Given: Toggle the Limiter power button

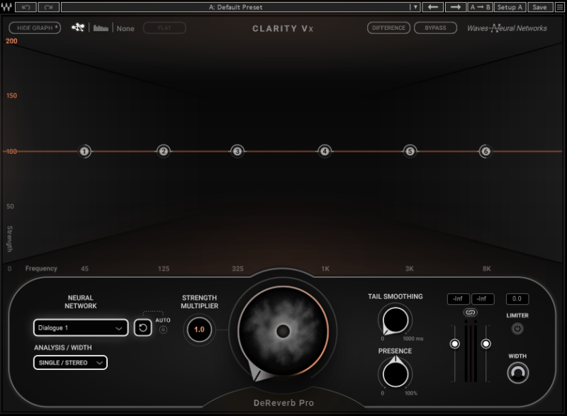Looking at the screenshot, I should click(x=517, y=329).
